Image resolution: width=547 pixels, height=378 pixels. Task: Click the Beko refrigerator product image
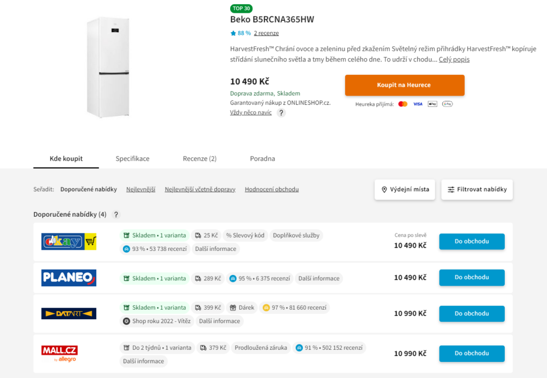click(x=108, y=67)
